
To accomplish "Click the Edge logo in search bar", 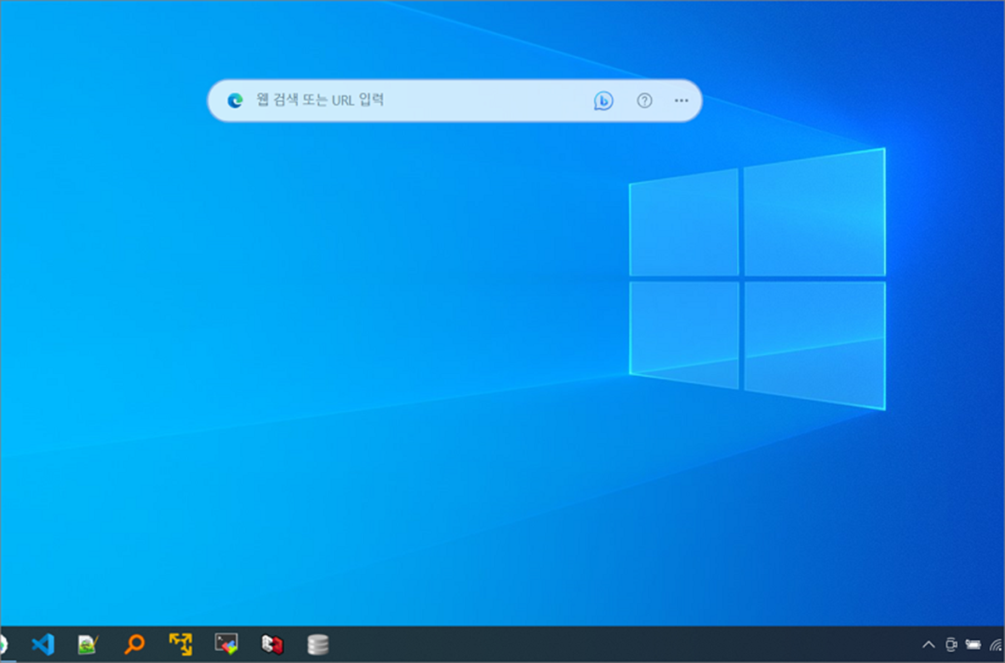I will 235,100.
